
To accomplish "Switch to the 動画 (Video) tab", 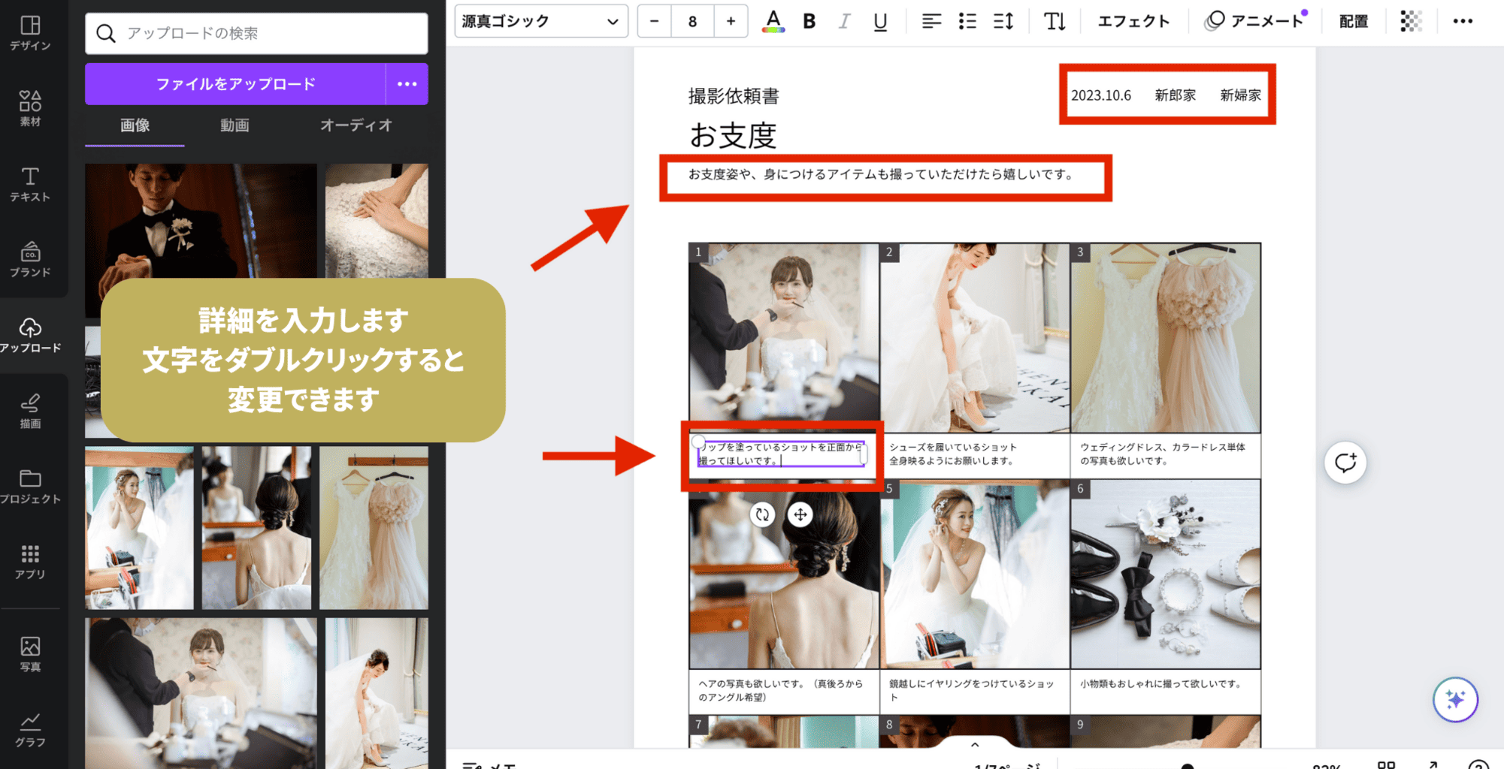I will [235, 125].
